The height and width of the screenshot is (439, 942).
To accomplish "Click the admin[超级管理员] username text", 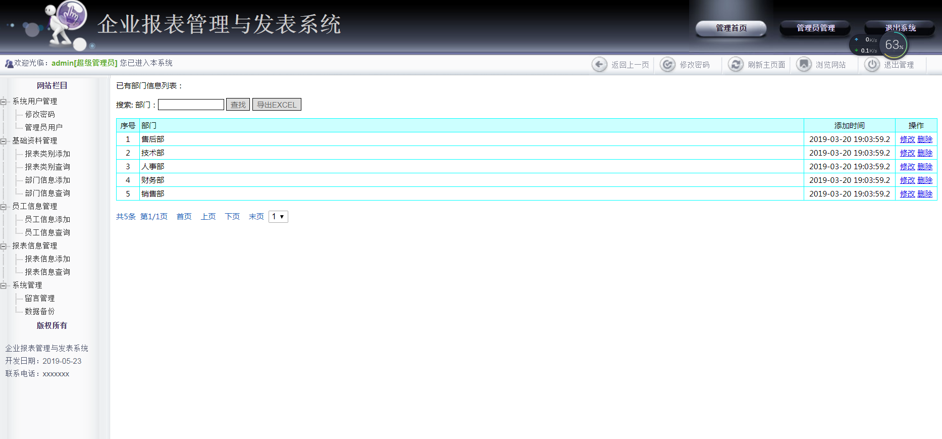I will coord(84,63).
